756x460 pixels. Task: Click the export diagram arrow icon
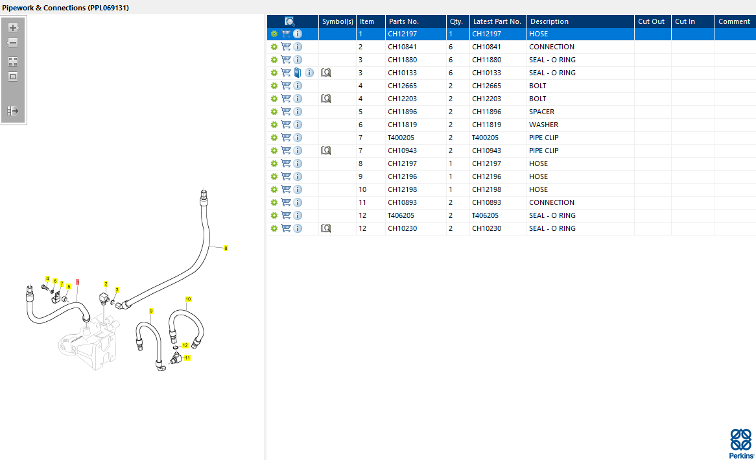click(x=13, y=111)
